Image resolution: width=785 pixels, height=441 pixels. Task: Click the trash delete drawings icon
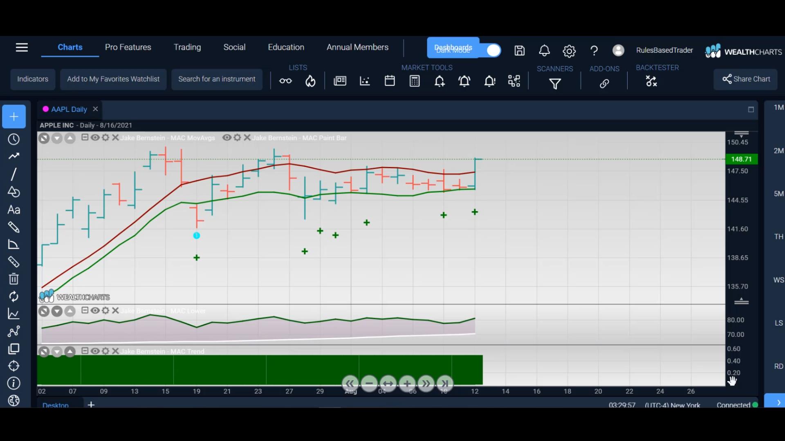coord(14,279)
